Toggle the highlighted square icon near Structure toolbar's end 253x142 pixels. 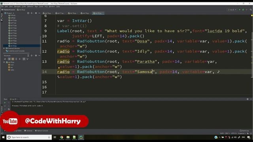pos(24,59)
